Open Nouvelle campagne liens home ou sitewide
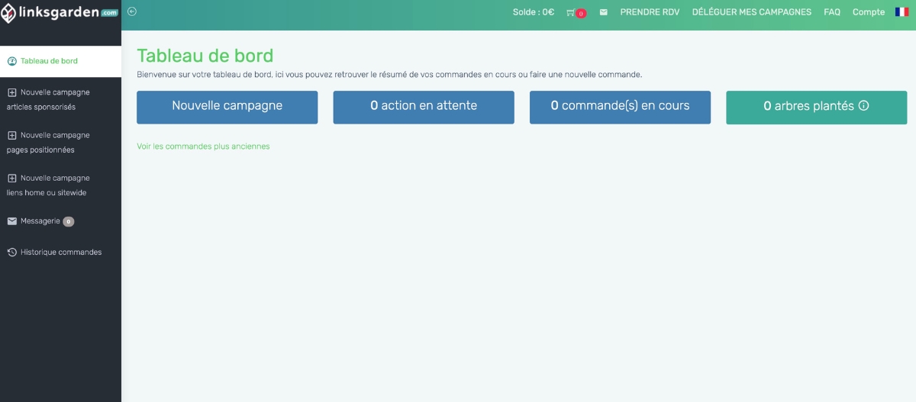Image resolution: width=916 pixels, height=402 pixels. point(50,185)
